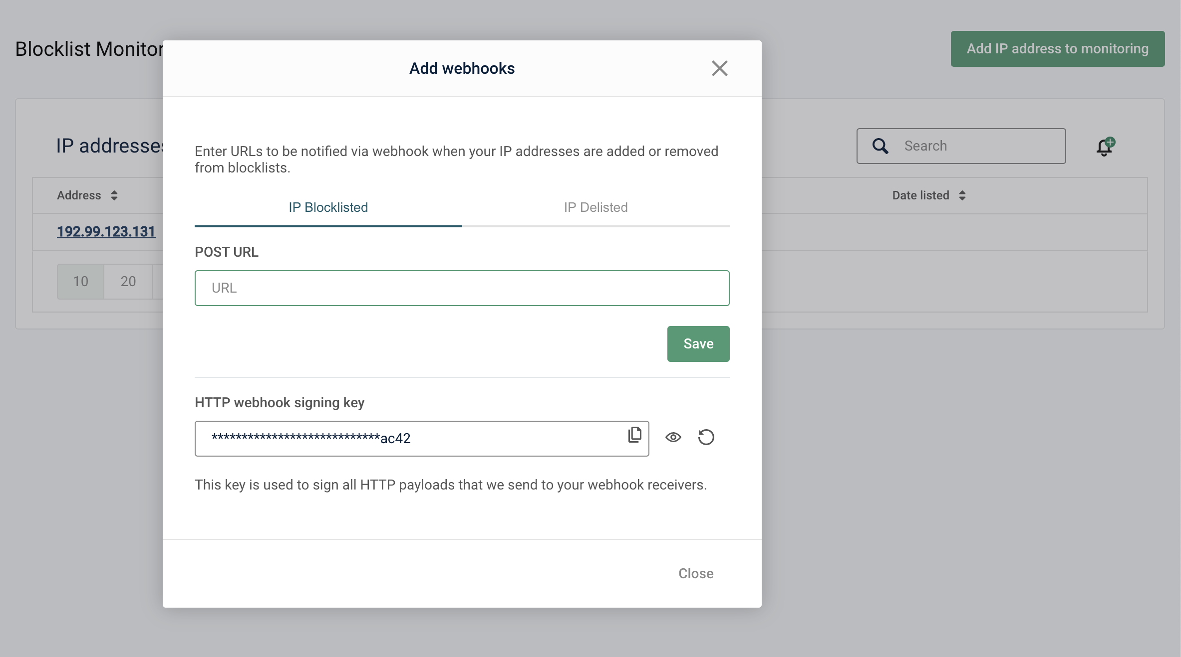Click the POST URL input field
The image size is (1181, 657).
coord(462,288)
